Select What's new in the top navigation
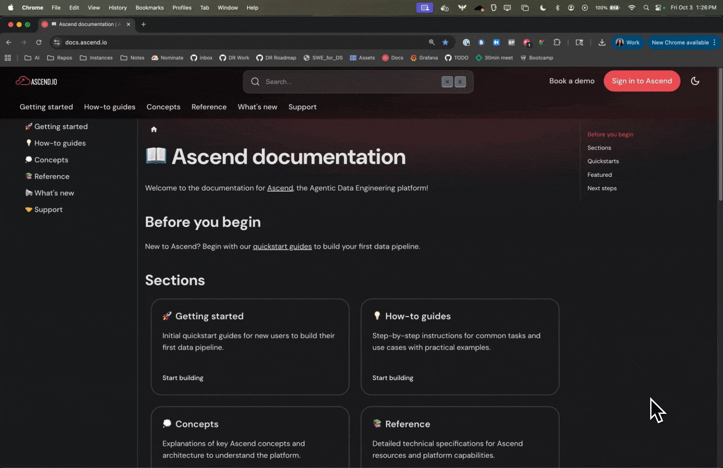 point(257,107)
